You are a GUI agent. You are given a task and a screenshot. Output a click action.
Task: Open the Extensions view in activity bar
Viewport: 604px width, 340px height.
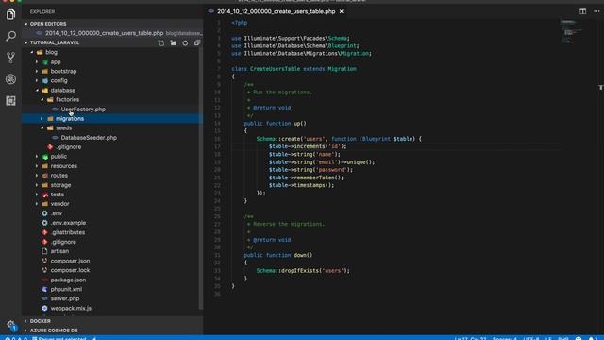coord(10,101)
